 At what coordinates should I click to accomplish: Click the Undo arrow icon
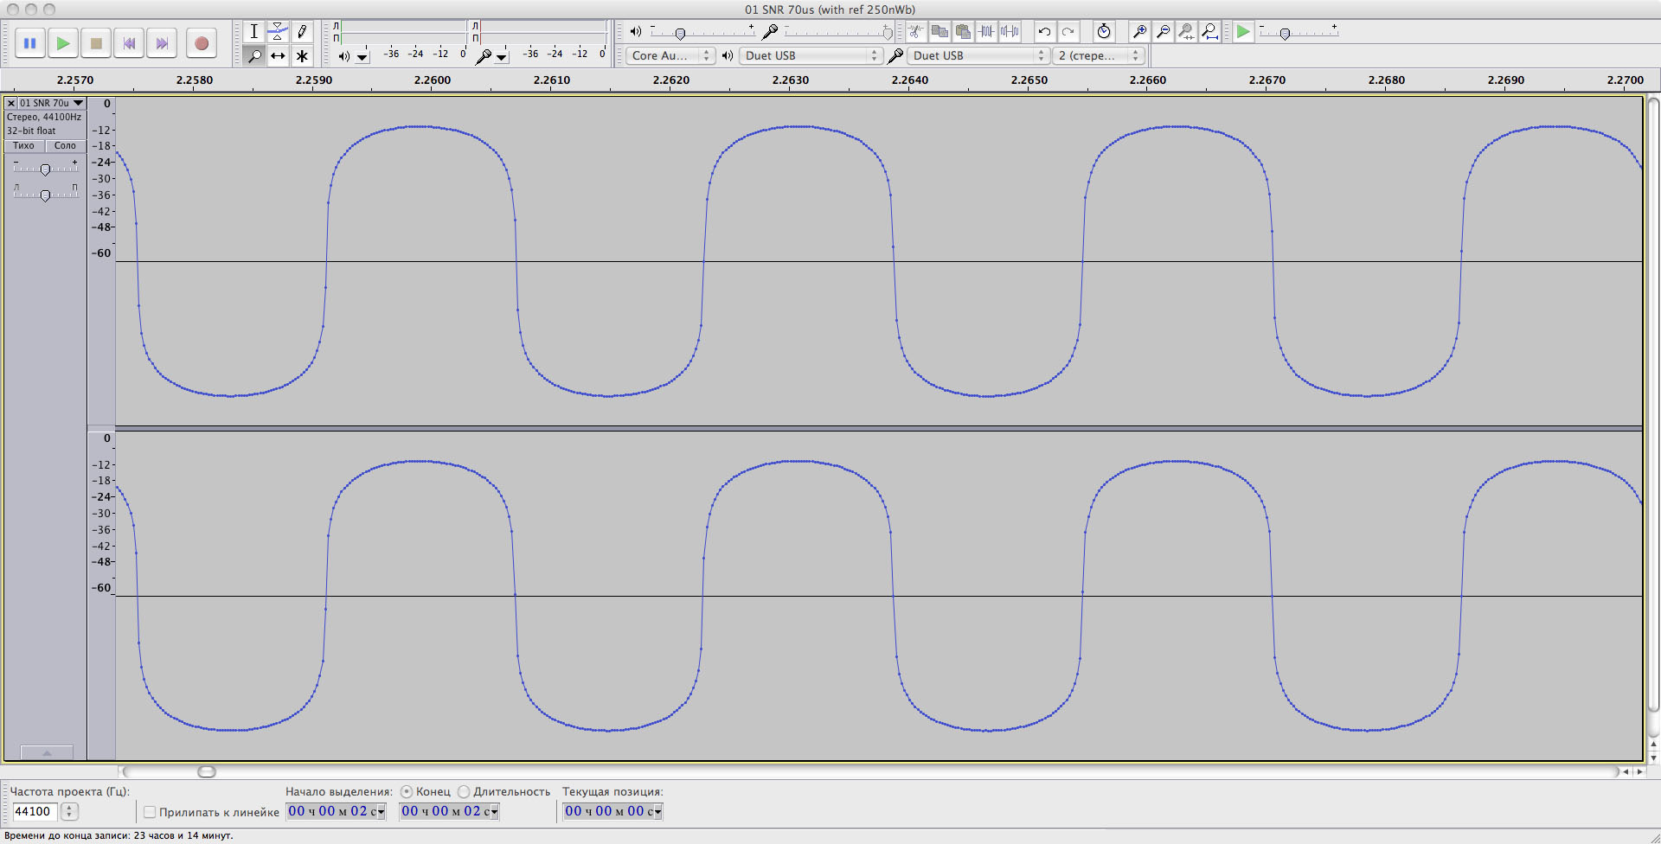point(1045,32)
